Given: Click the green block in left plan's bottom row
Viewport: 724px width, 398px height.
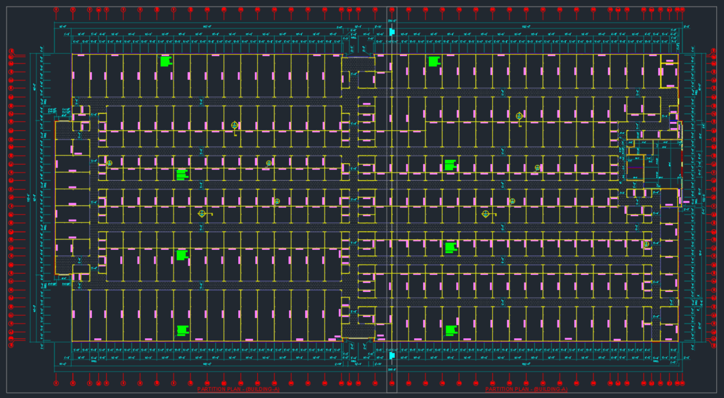Looking at the screenshot, I should pos(182,330).
